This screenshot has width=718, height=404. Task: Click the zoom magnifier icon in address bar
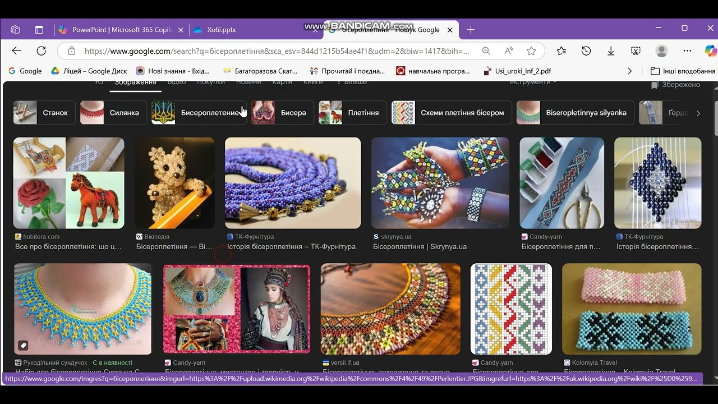click(x=486, y=51)
